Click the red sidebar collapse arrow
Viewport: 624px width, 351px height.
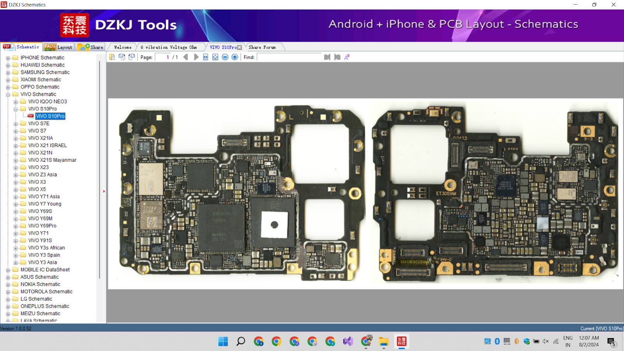(104, 191)
